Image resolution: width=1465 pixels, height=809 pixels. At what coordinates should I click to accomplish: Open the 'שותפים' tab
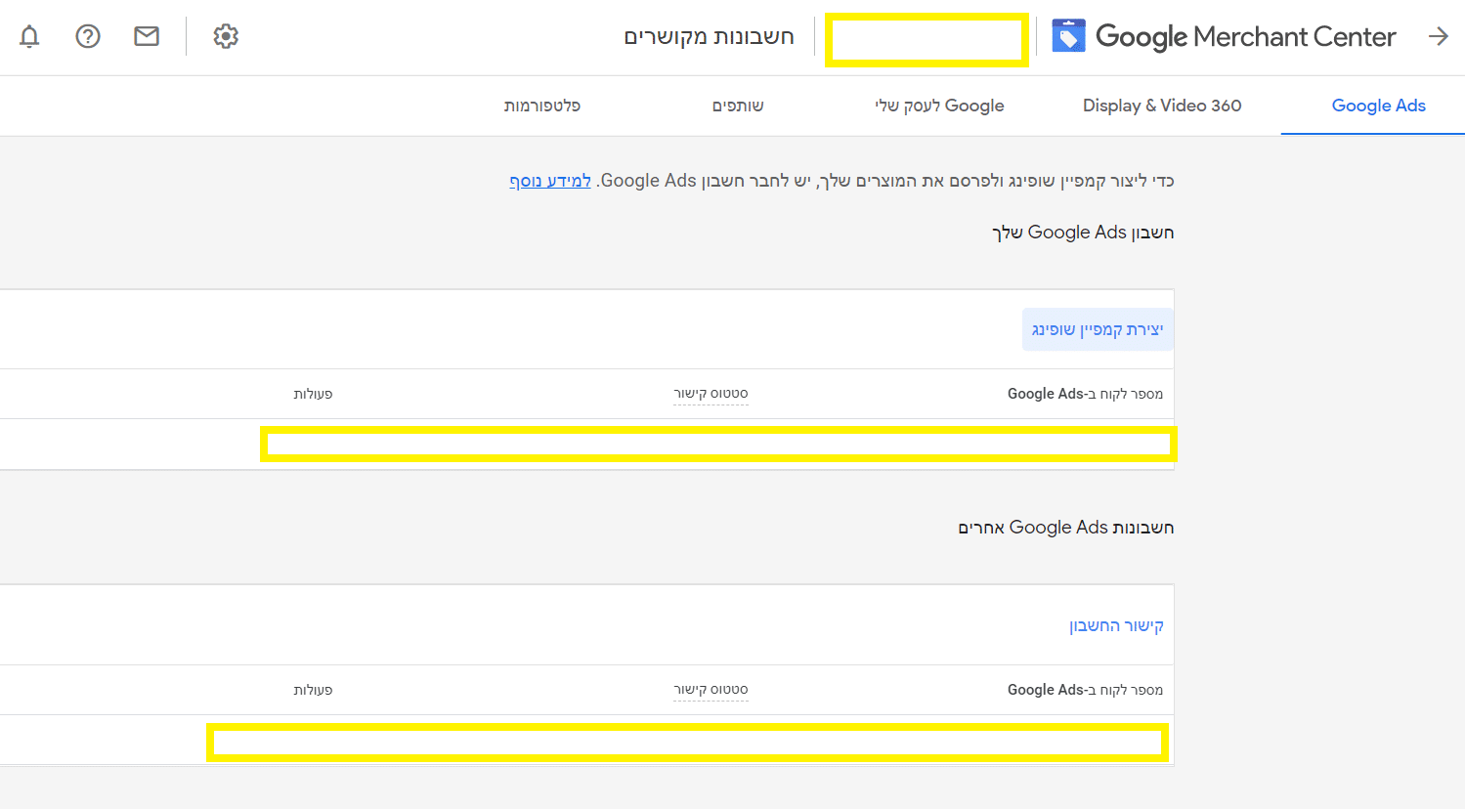point(738,106)
